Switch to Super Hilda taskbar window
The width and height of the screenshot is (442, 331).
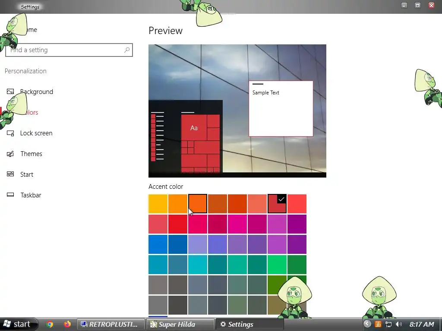[180, 324]
